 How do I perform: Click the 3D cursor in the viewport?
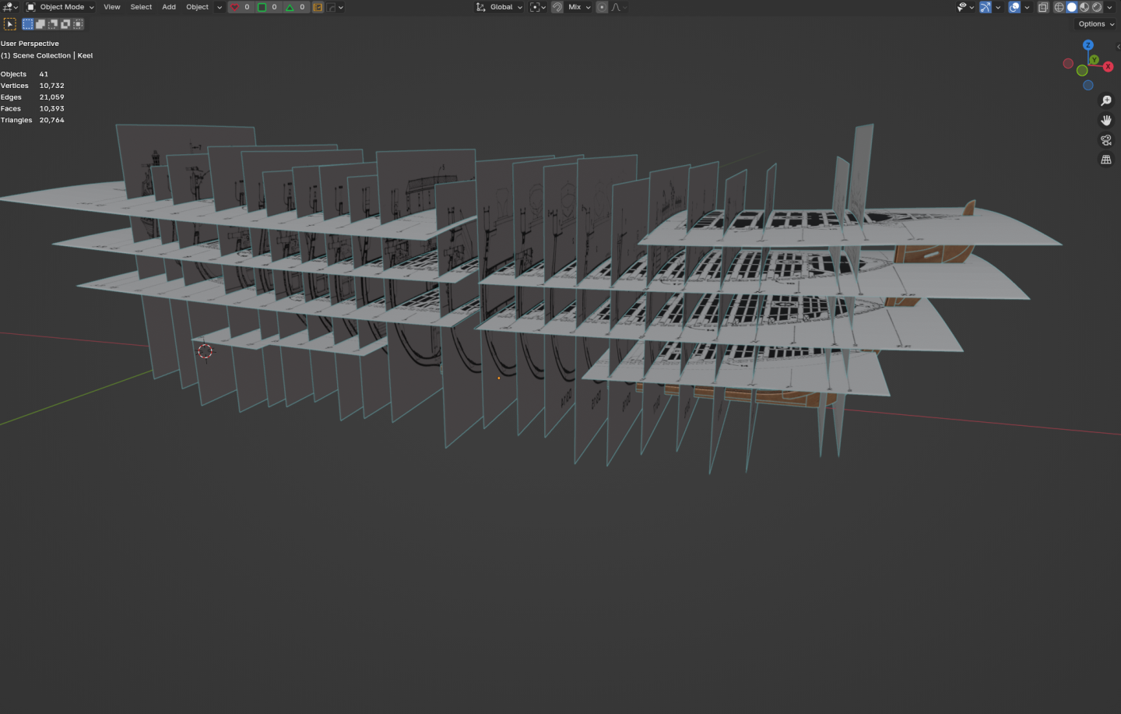(206, 351)
